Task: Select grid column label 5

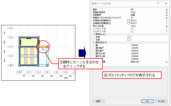Action: [x=56, y=72]
